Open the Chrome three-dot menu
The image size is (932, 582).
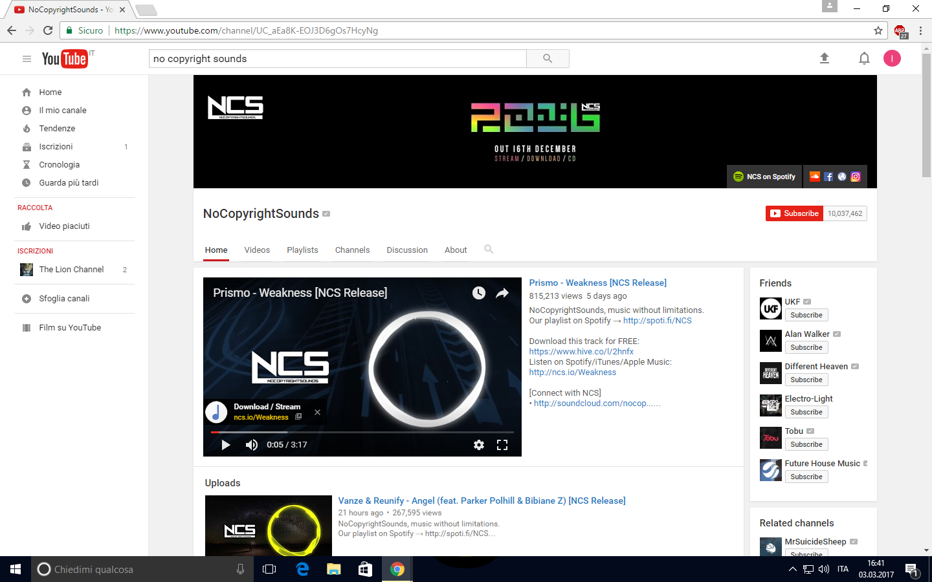coord(920,30)
